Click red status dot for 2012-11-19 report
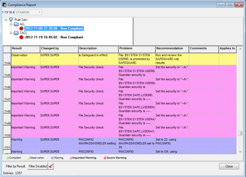This screenshot has height=177, width=246. 21,38
